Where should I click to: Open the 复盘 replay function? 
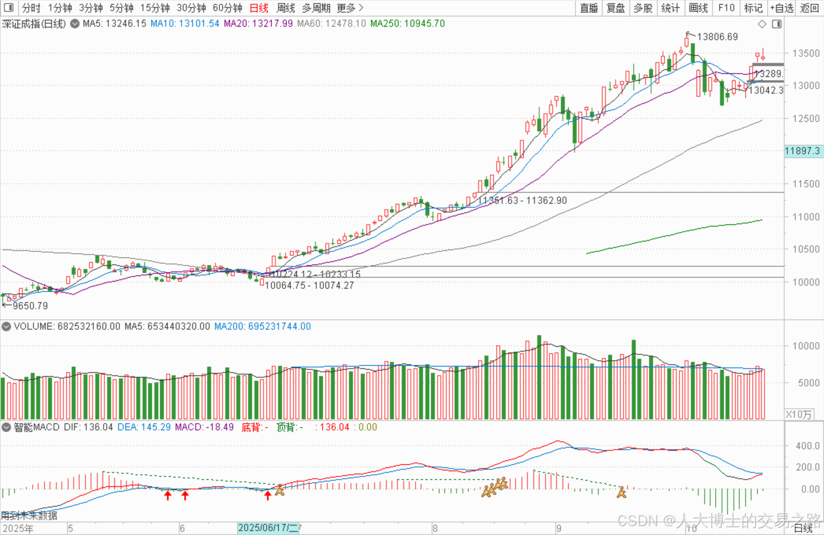click(616, 8)
